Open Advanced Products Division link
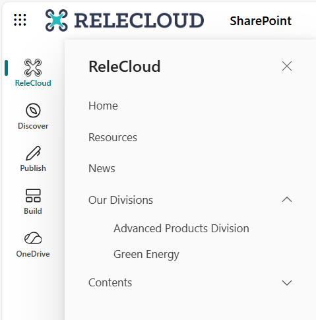316x320 pixels. tap(181, 228)
